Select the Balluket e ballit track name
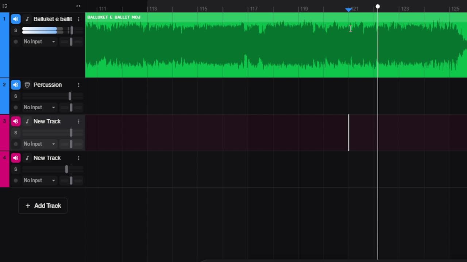 coord(53,19)
